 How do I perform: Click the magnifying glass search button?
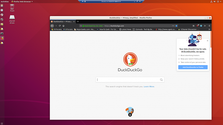tap(161, 80)
